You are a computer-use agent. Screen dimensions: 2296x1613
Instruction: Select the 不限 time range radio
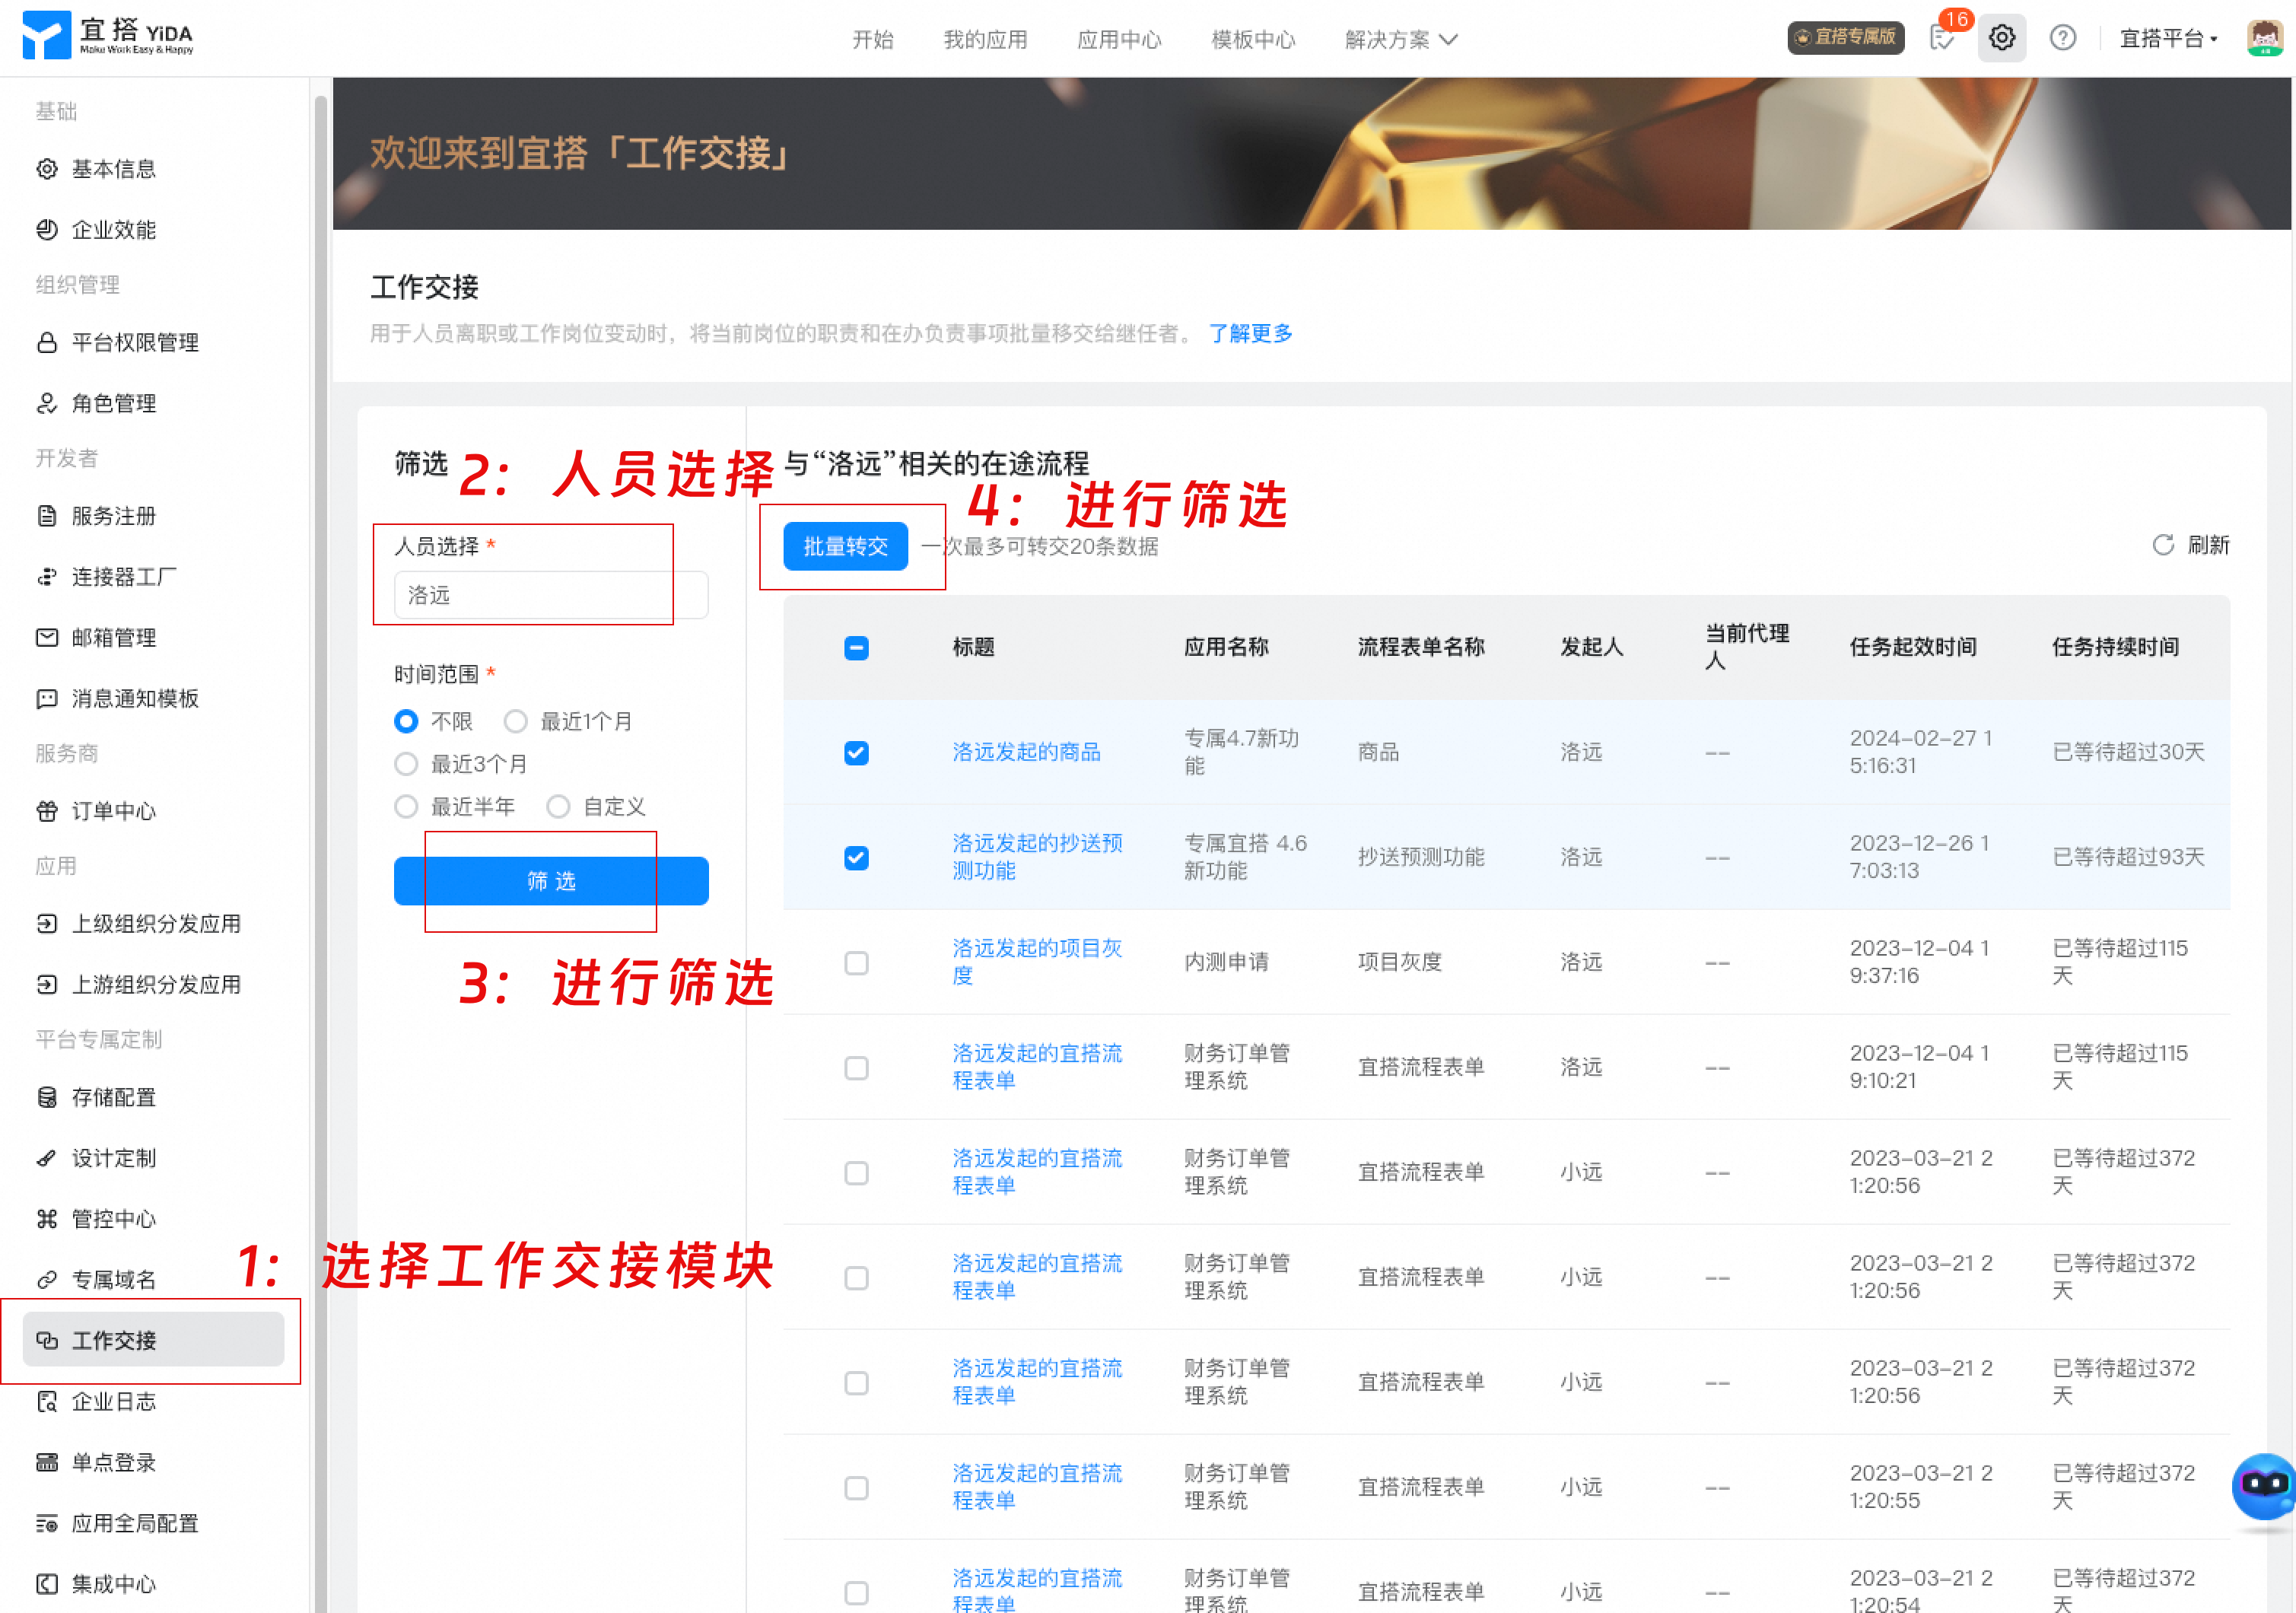pyautogui.click(x=406, y=721)
